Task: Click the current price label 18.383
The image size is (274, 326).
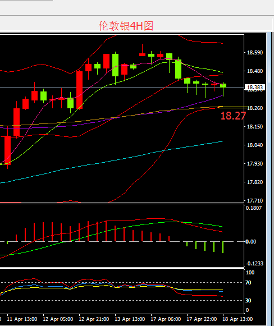Action: (x=255, y=88)
